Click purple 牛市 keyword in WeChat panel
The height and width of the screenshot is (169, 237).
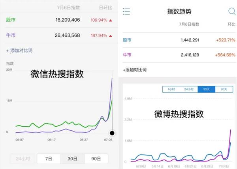(x=11, y=36)
